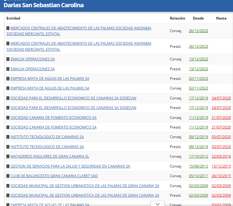Click building icon in Empresa Mixta Consej. 02/11/2023 row
The width and height of the screenshot is (233, 206).
8,88
